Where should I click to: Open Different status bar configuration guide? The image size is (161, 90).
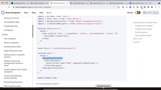click(14, 63)
